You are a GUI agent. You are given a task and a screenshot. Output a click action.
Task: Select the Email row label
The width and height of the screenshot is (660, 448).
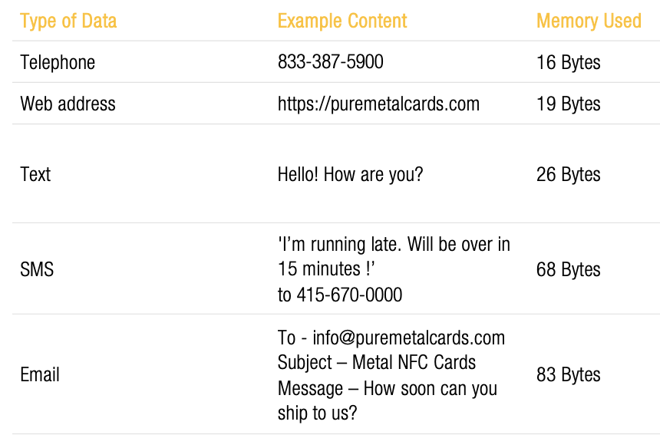tap(40, 374)
